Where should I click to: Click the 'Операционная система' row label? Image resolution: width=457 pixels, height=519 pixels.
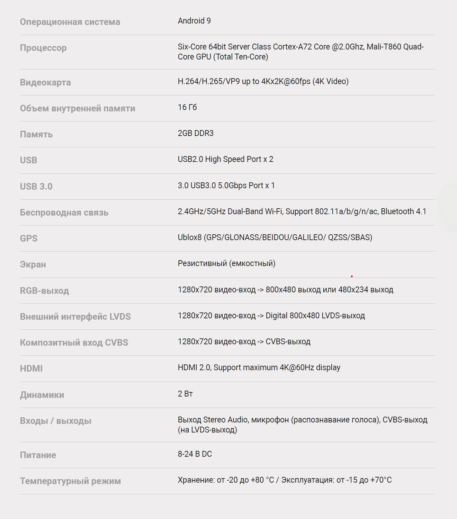70,22
